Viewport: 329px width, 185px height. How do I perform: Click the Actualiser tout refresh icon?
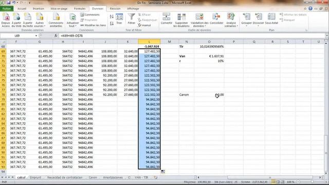[72, 20]
